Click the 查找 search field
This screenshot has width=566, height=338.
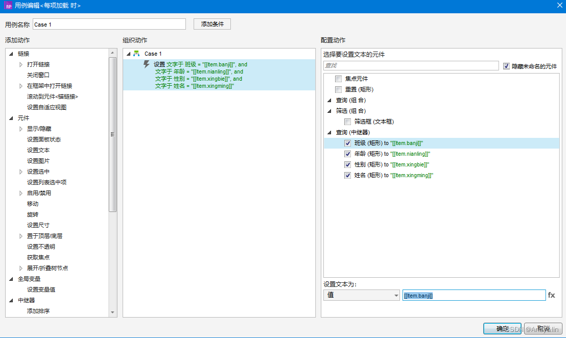[411, 65]
